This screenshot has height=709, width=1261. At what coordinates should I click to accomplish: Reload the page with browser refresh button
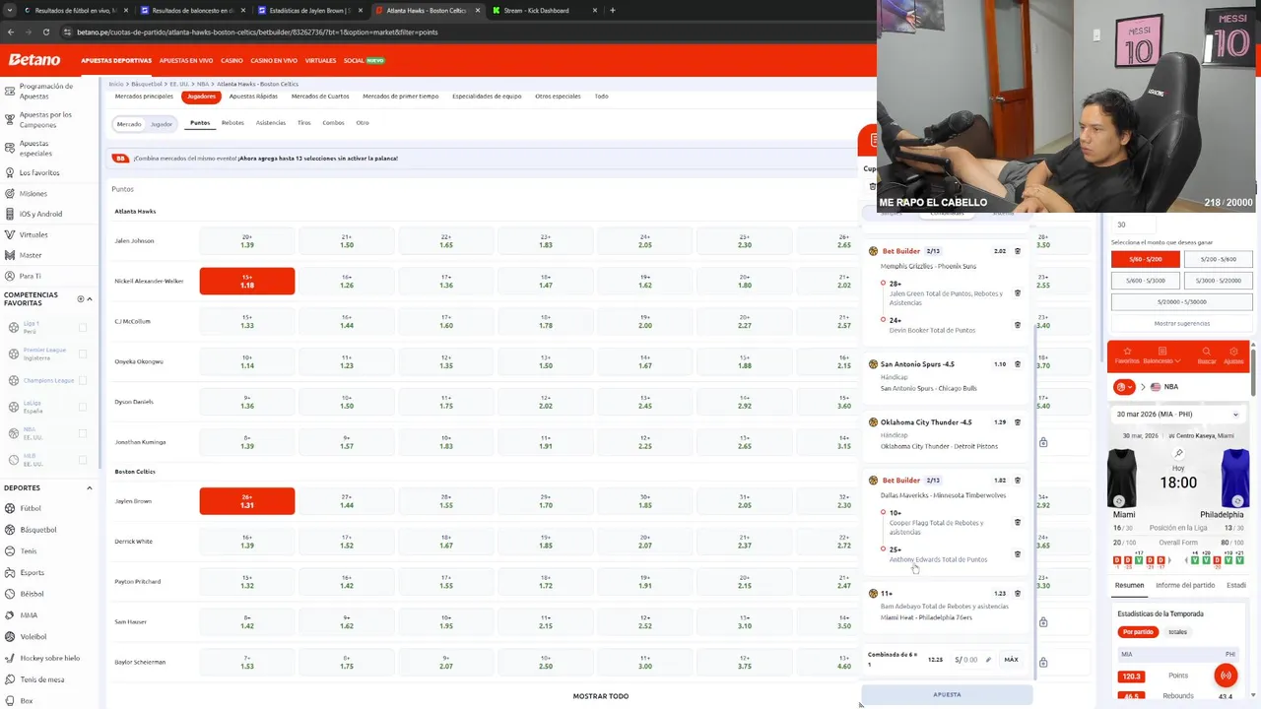point(45,32)
